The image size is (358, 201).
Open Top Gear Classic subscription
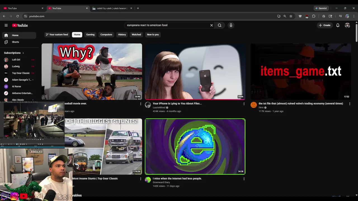pos(19,73)
